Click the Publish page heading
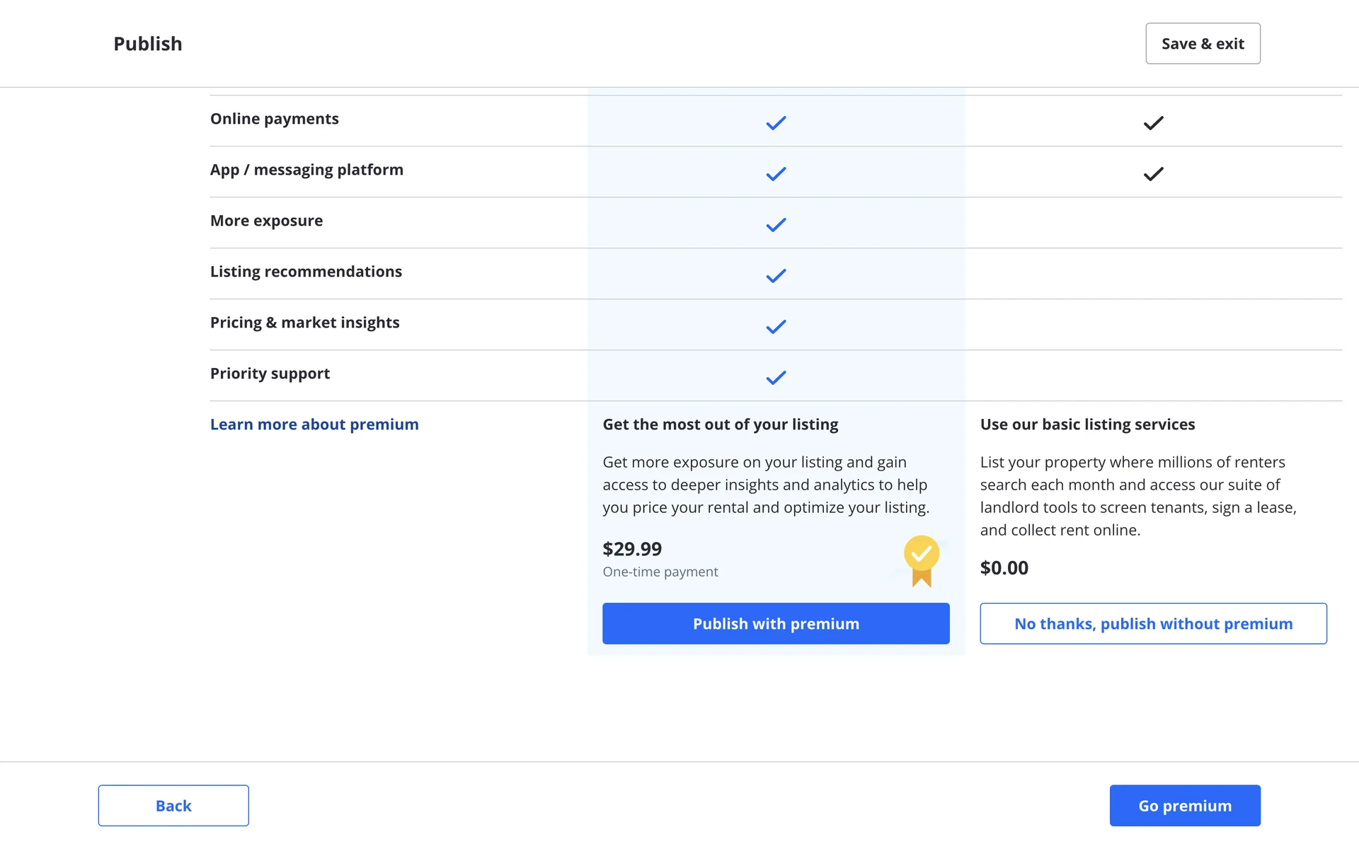Viewport: 1359px width, 849px height. pyautogui.click(x=148, y=44)
